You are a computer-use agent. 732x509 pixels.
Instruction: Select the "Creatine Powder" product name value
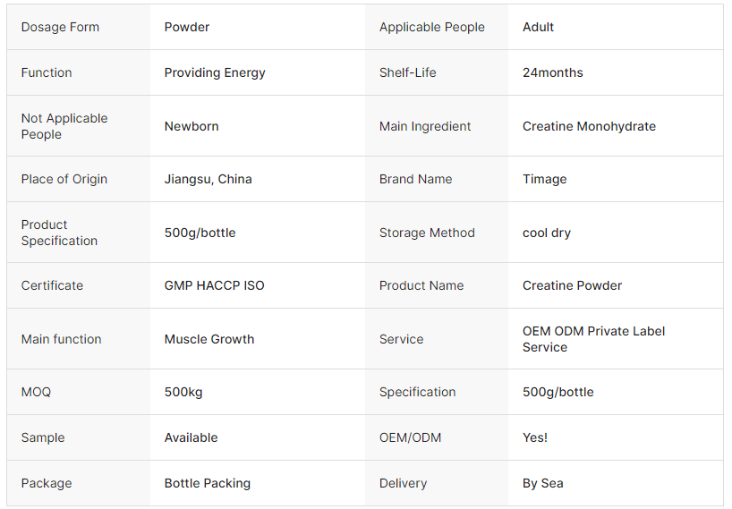pos(572,285)
